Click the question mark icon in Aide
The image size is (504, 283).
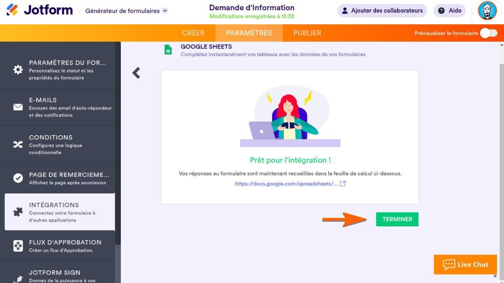pyautogui.click(x=441, y=11)
